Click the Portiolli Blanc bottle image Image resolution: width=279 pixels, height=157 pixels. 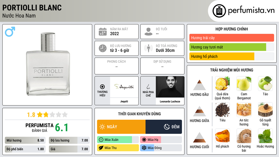tap(48, 64)
